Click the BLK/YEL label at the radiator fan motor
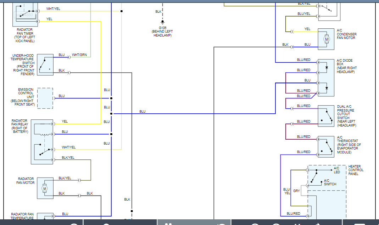The width and height of the screenshot is (379, 225). click(65, 178)
